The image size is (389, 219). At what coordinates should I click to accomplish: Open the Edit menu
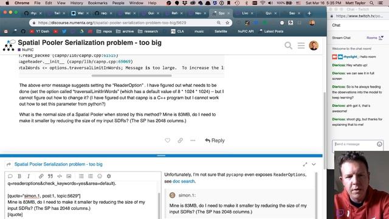49,3
